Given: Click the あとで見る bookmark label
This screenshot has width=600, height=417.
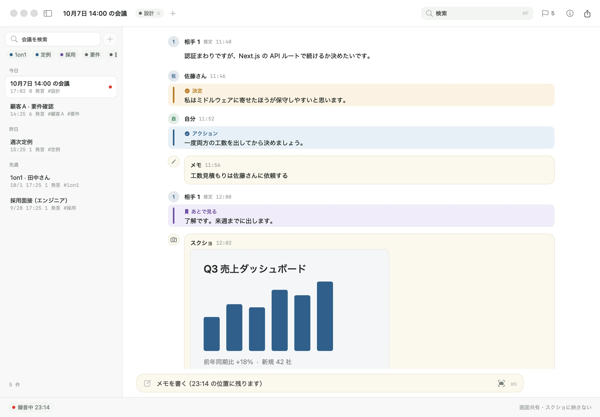Looking at the screenshot, I should [x=201, y=212].
